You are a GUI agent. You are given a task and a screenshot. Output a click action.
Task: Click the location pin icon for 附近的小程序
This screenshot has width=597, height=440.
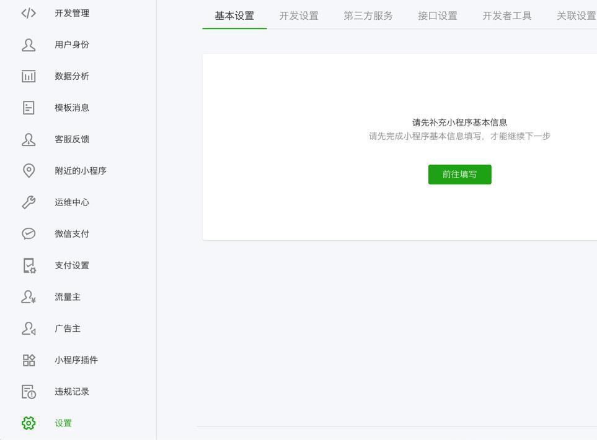point(29,171)
